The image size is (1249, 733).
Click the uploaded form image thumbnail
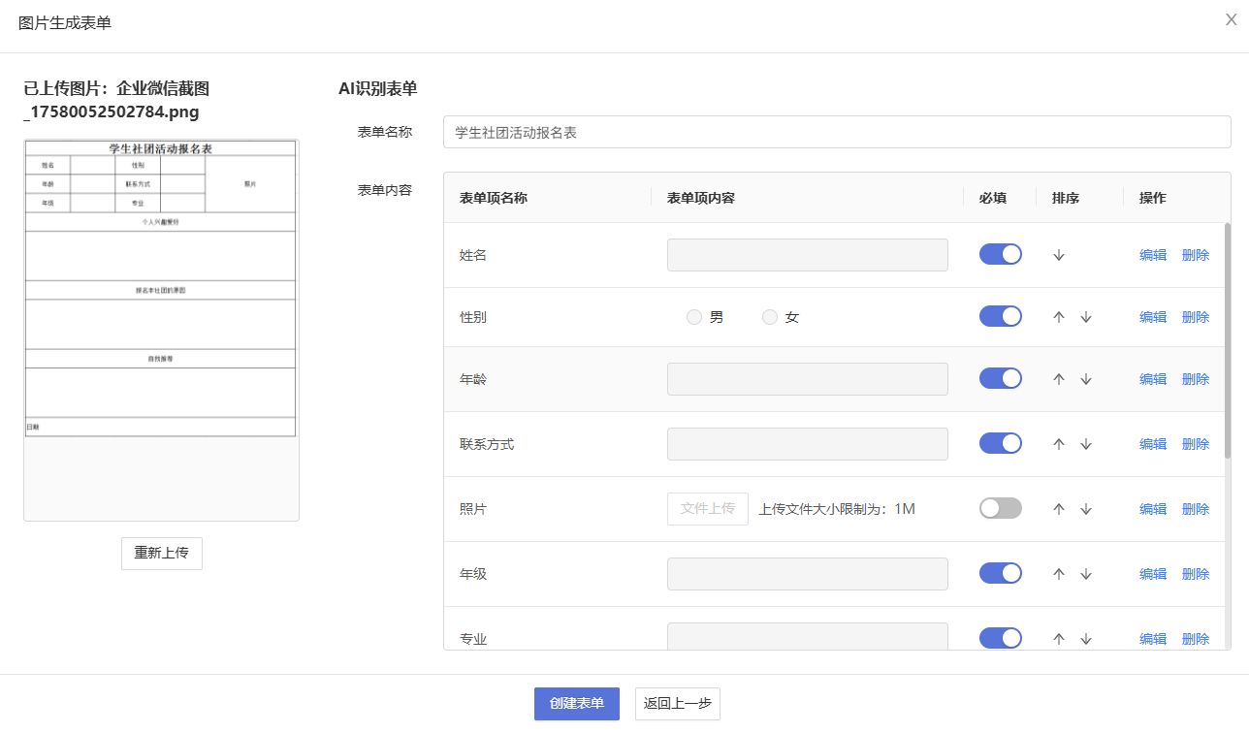coord(161,289)
